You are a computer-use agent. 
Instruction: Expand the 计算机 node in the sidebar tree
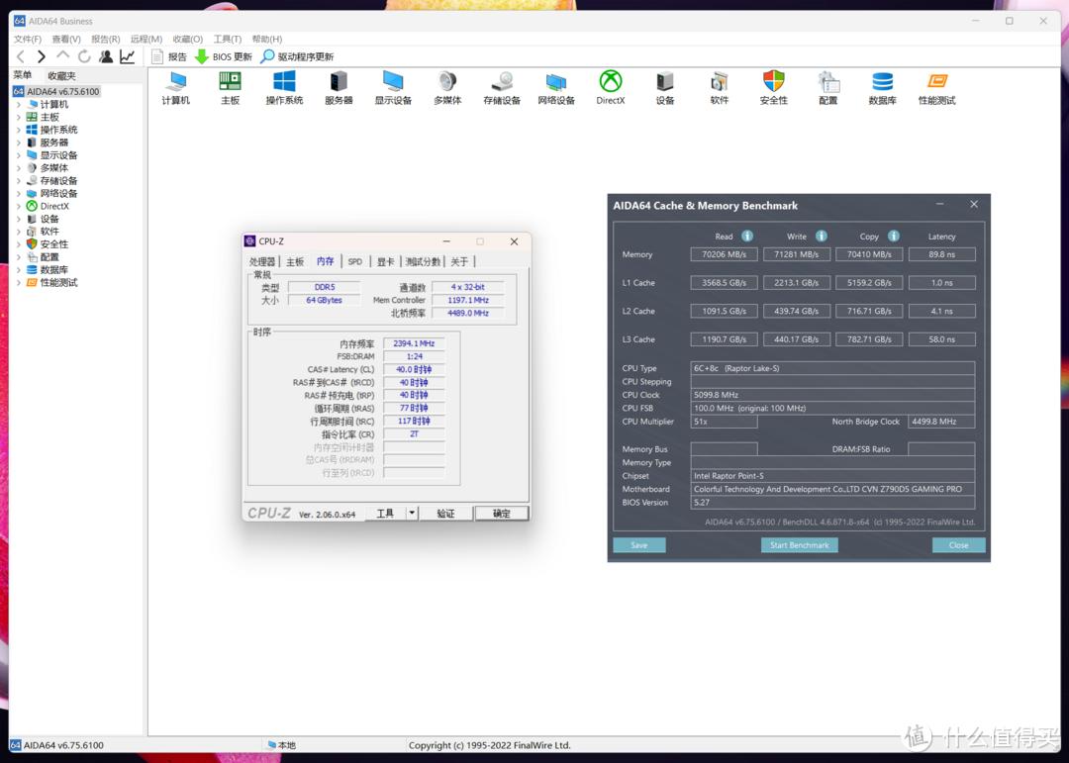point(17,103)
